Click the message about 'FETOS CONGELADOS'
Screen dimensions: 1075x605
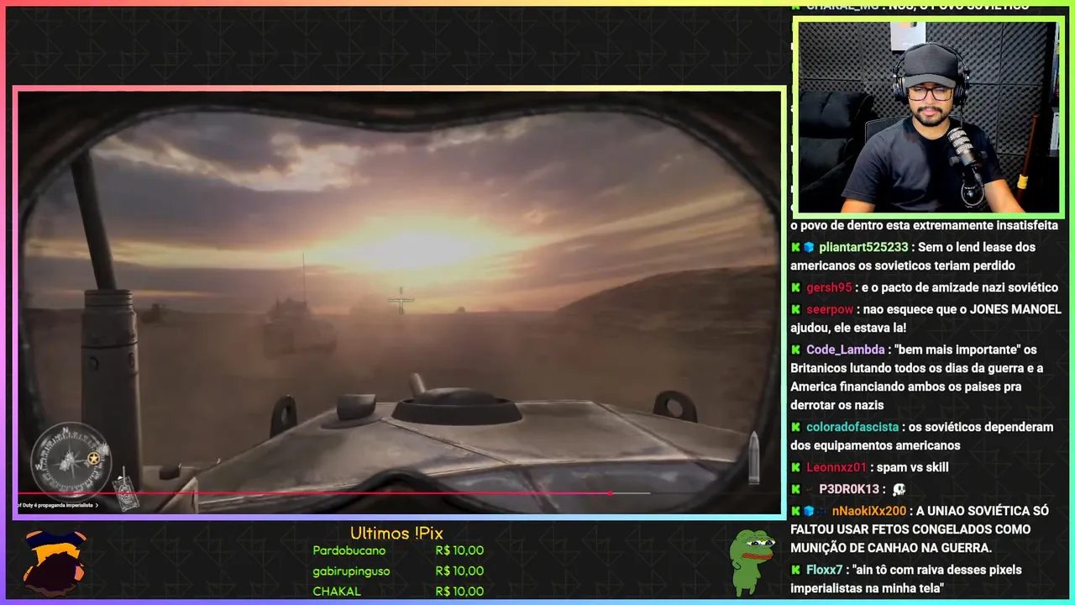(x=920, y=529)
